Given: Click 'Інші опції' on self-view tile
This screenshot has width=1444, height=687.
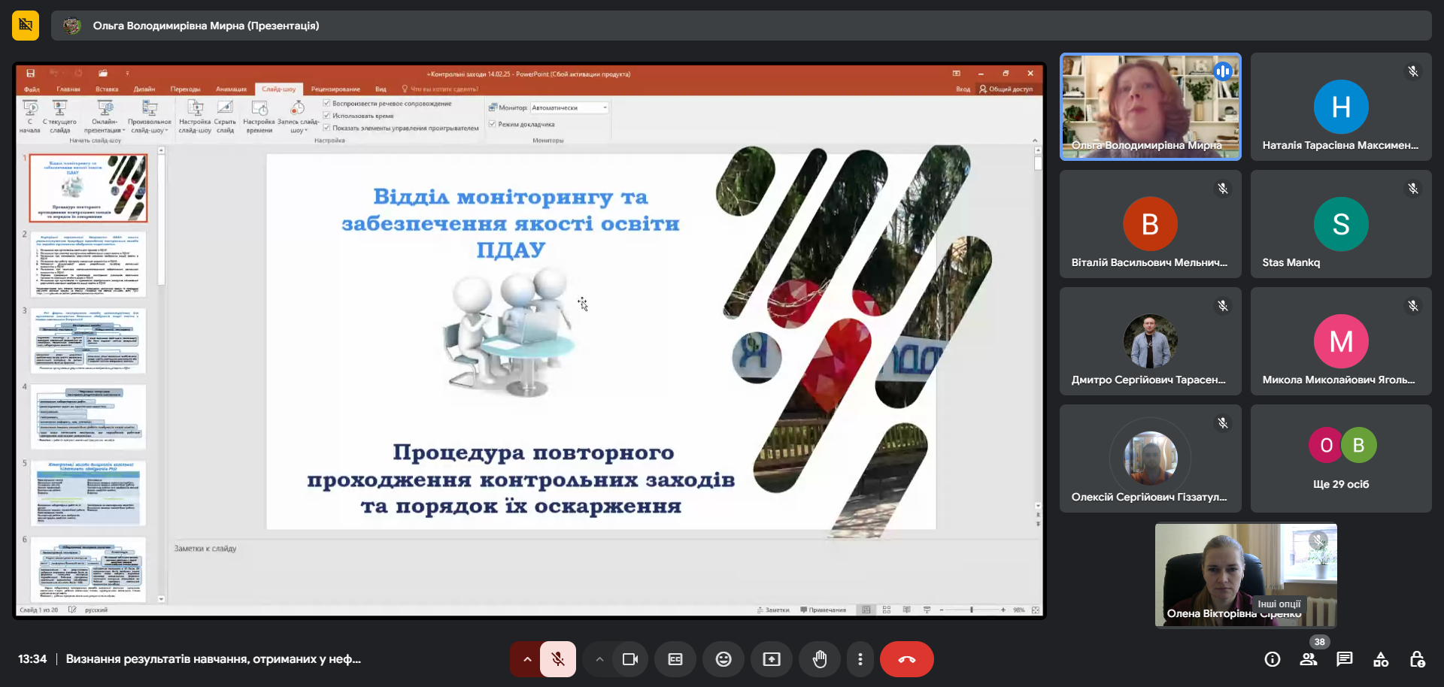Looking at the screenshot, I should point(1279,604).
